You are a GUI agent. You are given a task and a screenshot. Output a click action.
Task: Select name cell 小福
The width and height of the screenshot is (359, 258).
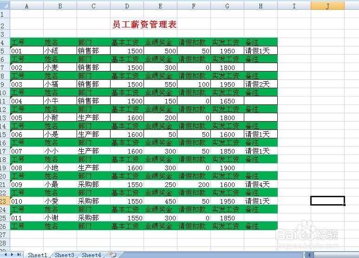tap(60, 84)
